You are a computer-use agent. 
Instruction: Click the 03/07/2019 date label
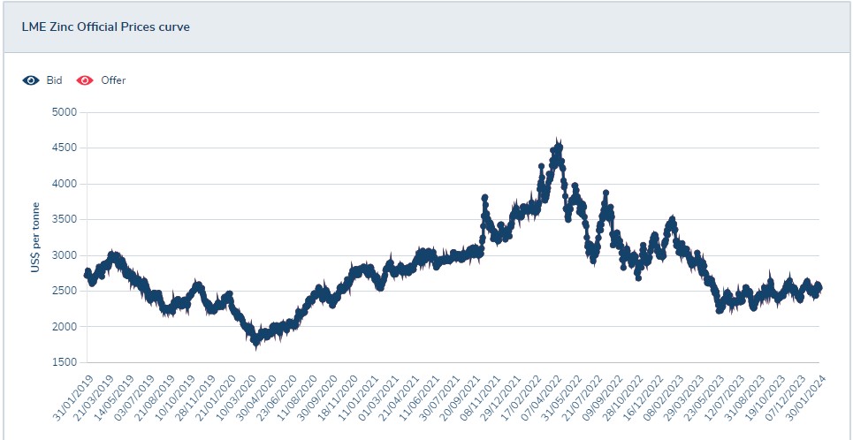tap(134, 397)
